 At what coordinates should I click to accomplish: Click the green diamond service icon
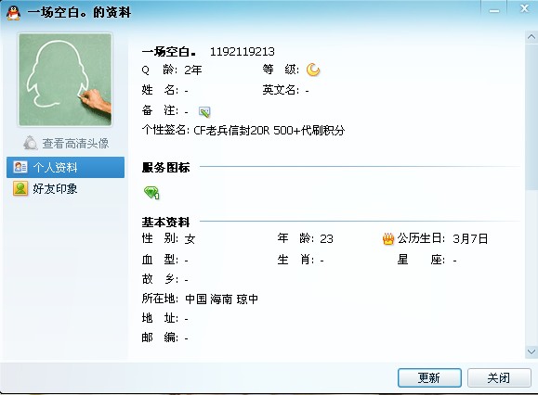click(x=151, y=193)
